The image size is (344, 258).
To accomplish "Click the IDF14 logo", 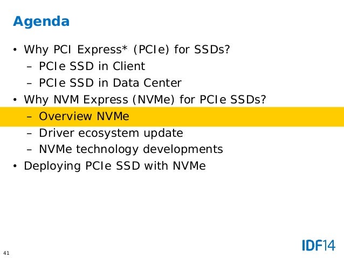I will tap(319, 246).
